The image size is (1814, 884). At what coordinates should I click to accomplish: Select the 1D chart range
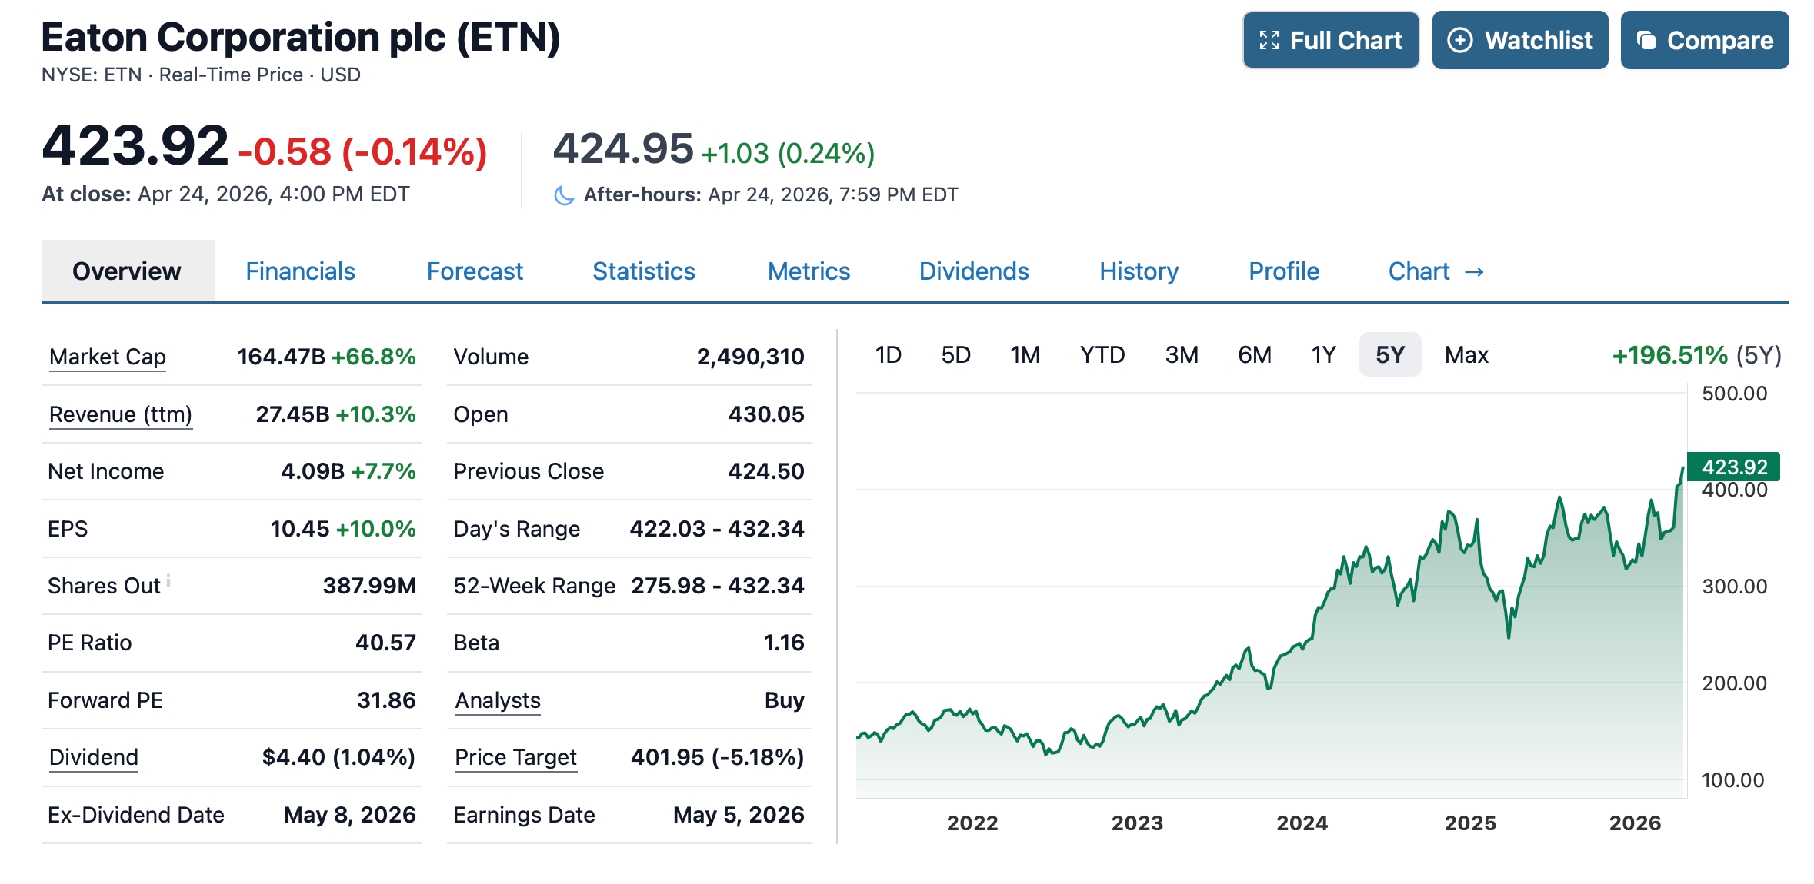888,355
